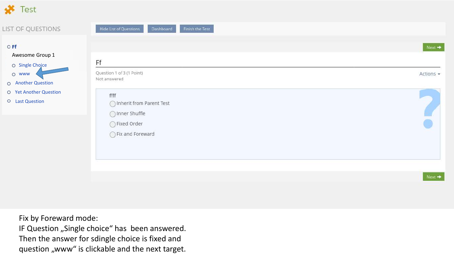Click the Awesome Group 1 group label
Screen dimensions: 454x257
point(34,55)
